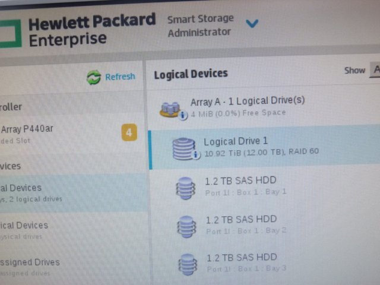
Task: Click the Bay 3 SAS HDD icon
Action: (x=188, y=264)
